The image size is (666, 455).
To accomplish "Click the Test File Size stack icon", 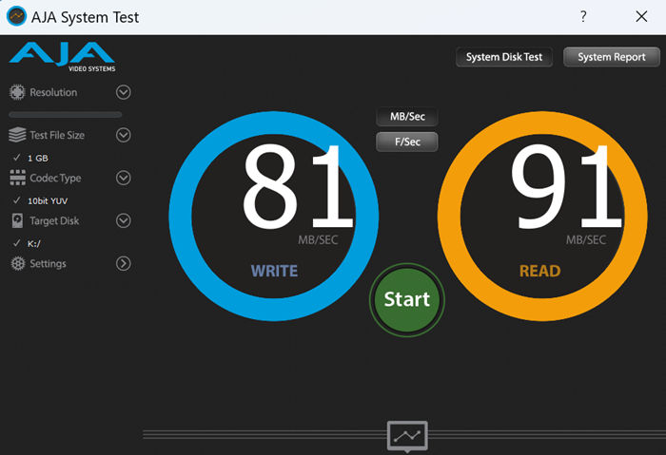I will pos(17,135).
